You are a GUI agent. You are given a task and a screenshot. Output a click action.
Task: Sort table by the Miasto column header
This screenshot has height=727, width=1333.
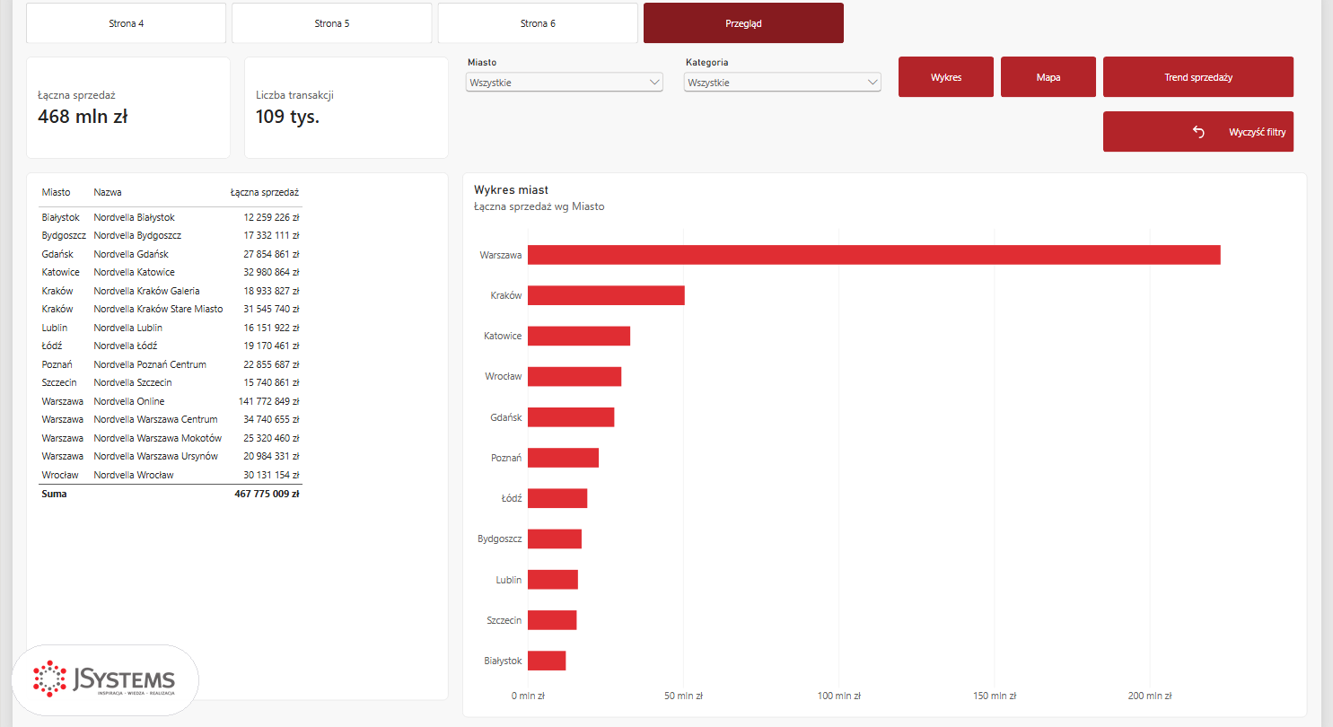56,192
